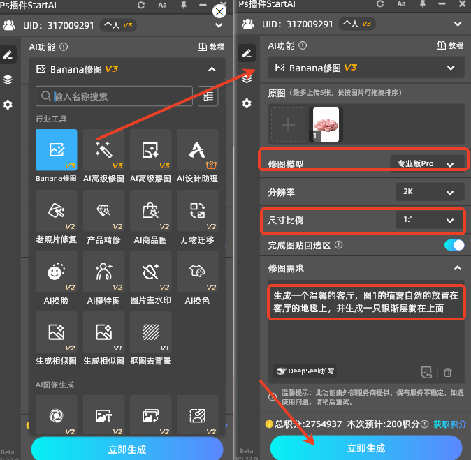The height and width of the screenshot is (460, 471).
Task: Click the layers sidebar icon in left panel
Action: point(8,80)
